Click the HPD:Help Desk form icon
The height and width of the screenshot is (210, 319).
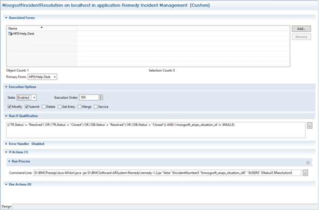point(10,34)
